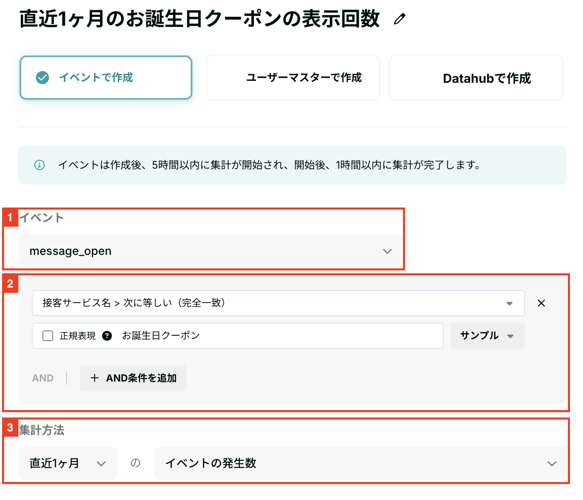
Task: Click the help question mark next to 正規表現
Action: tap(107, 336)
